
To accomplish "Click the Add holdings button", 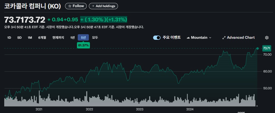I will [103, 6].
